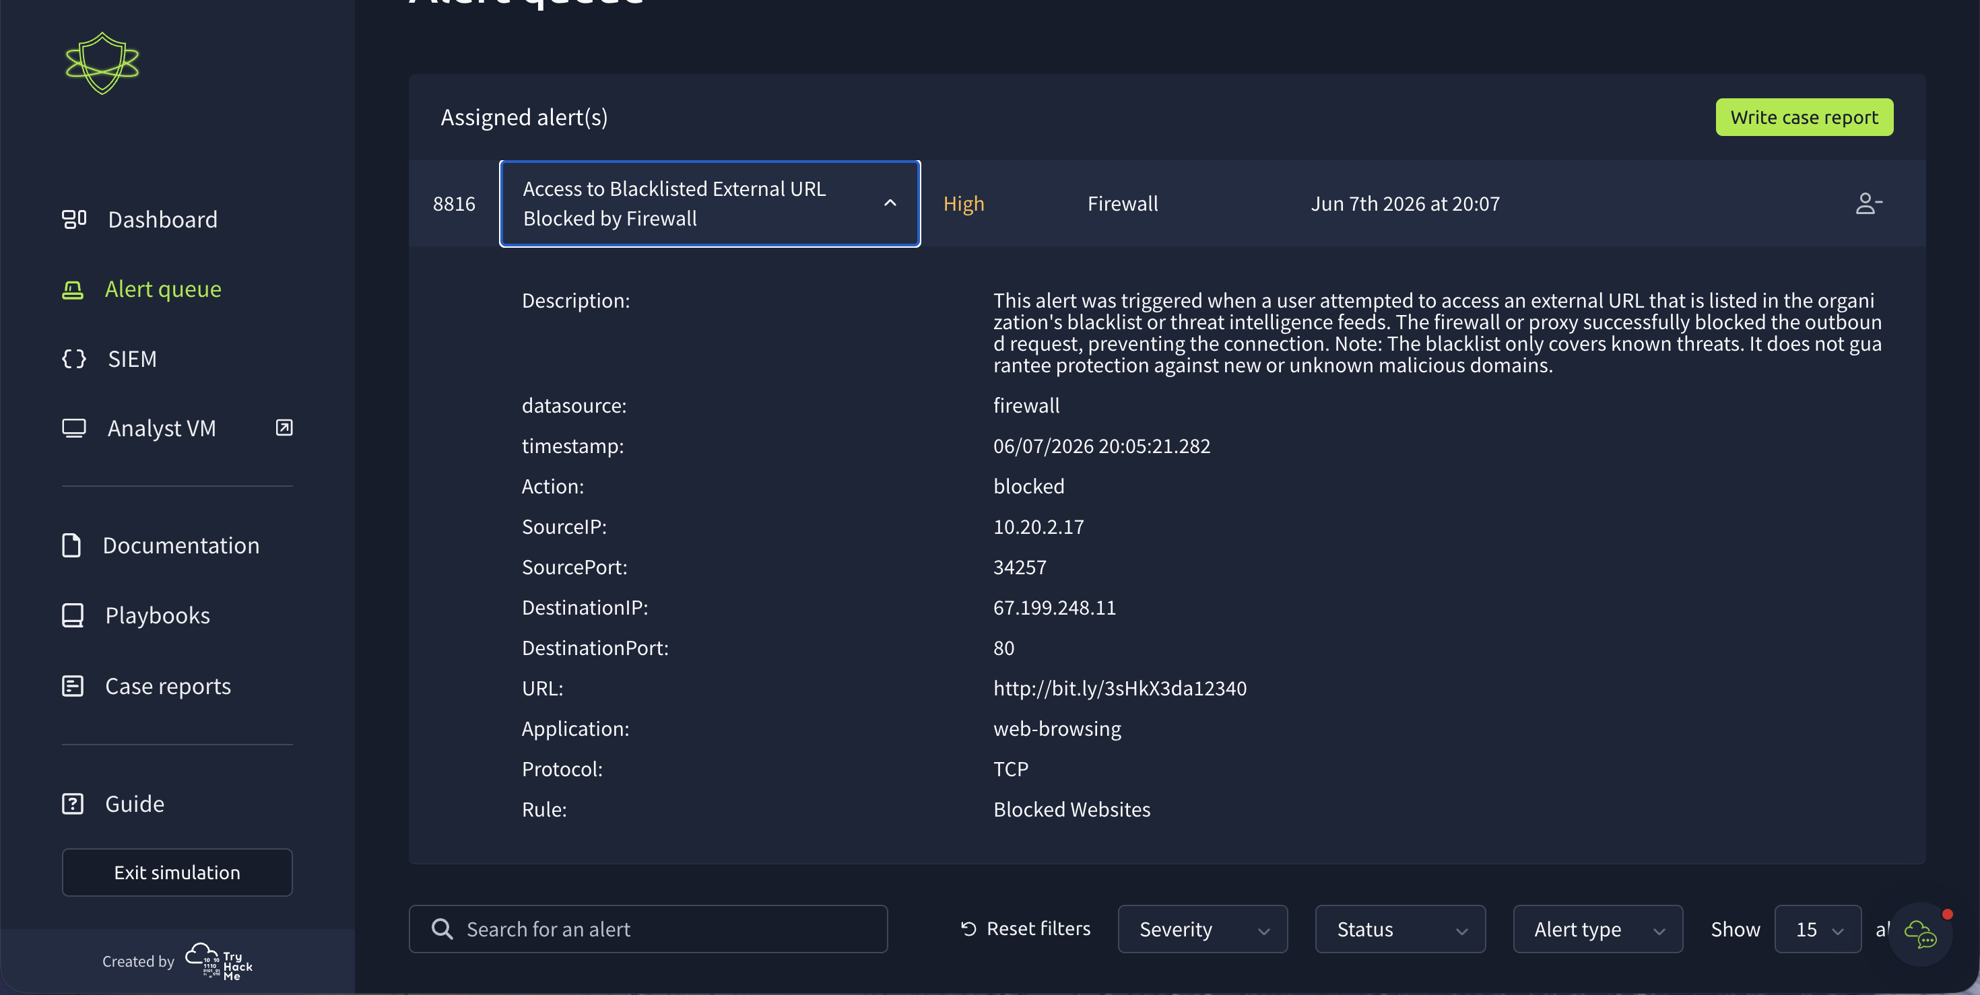Click the Created by label
Viewport: 1980px width, 995px height.
(138, 961)
